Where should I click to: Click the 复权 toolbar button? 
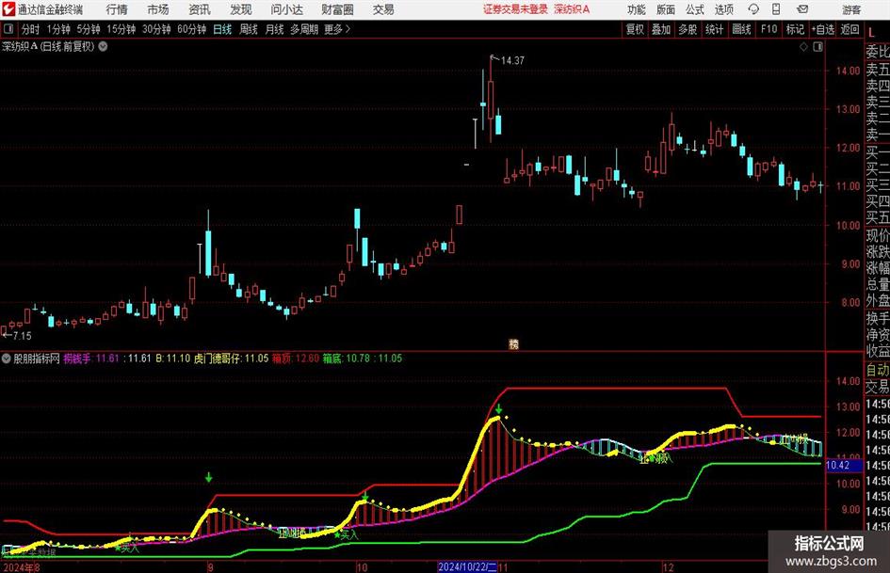coord(635,29)
